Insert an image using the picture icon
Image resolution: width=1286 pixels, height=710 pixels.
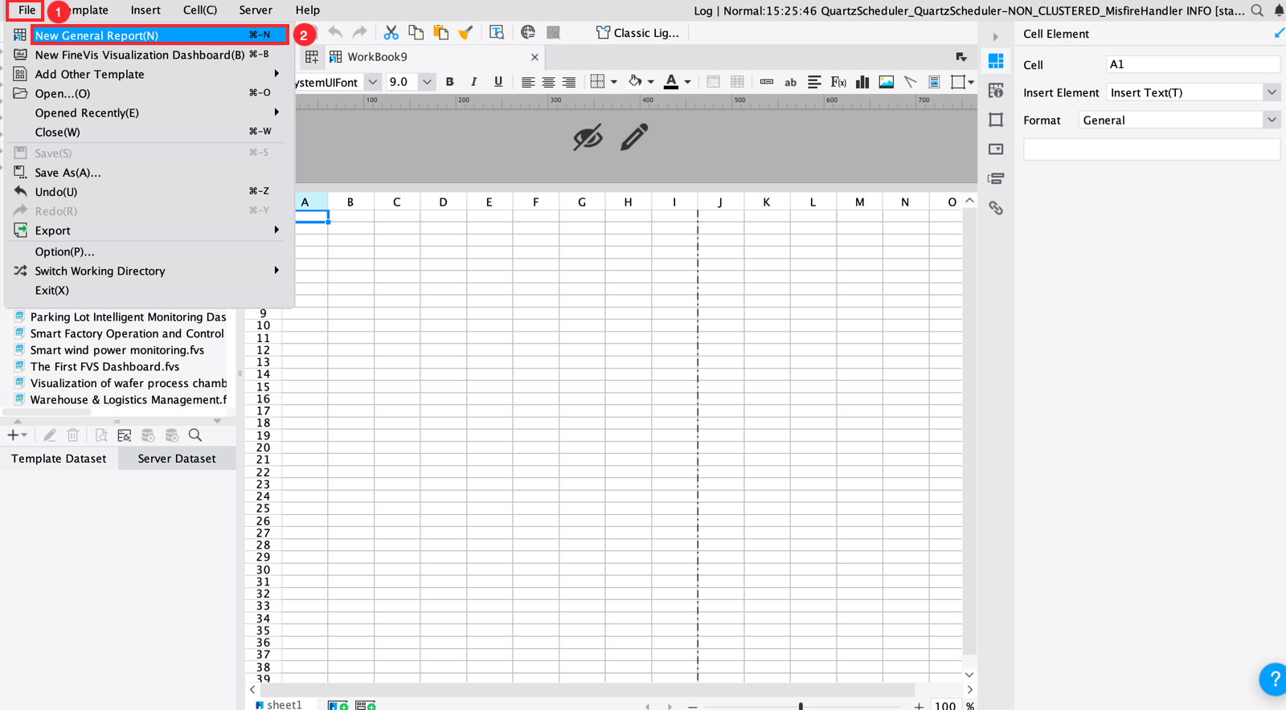tap(887, 82)
